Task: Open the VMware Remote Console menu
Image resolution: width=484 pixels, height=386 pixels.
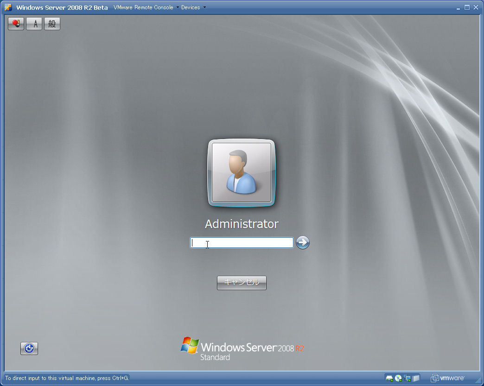Action: click(x=146, y=7)
